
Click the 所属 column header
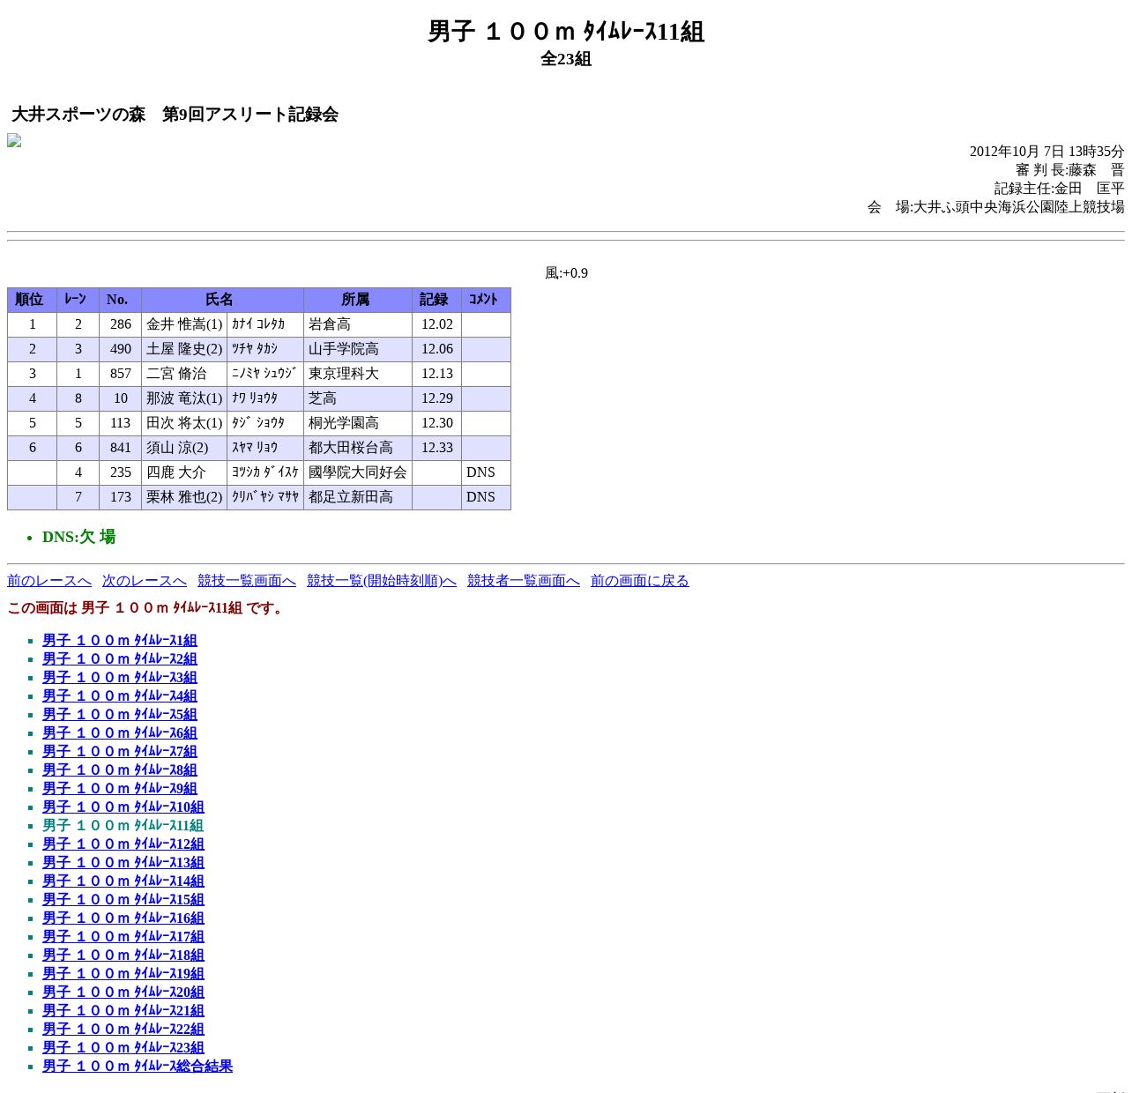click(357, 300)
